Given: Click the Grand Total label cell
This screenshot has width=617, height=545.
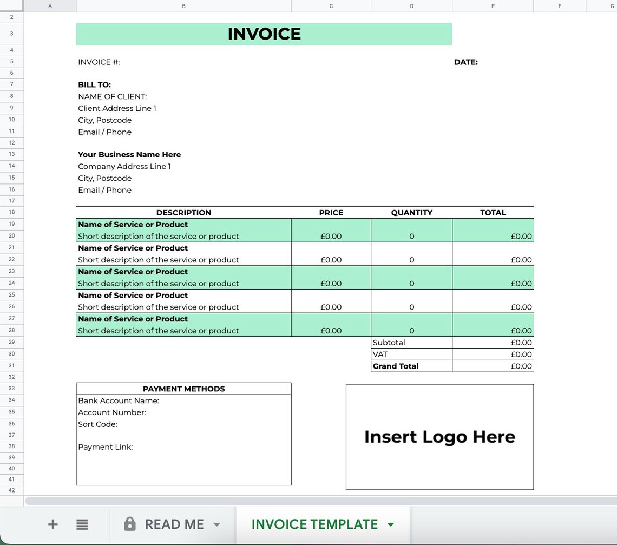Looking at the screenshot, I should [x=396, y=366].
